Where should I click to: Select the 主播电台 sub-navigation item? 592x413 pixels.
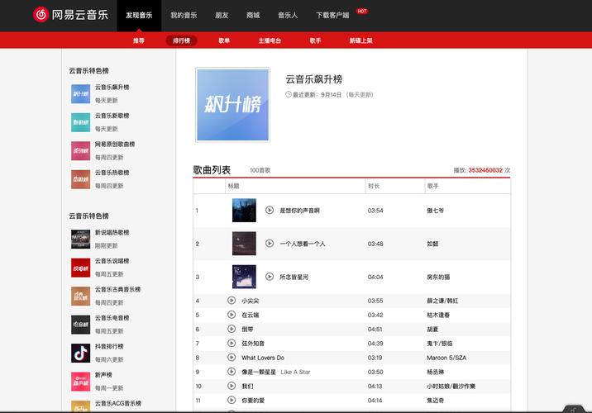[x=270, y=40]
